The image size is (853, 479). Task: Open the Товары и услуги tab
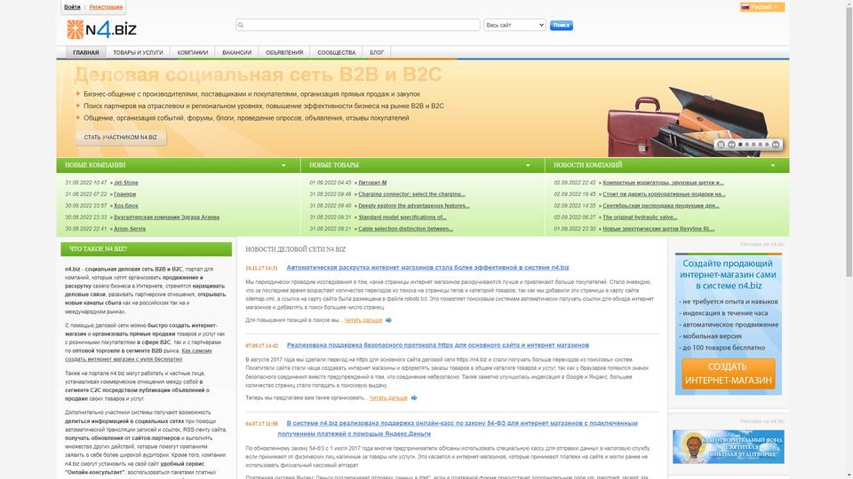[139, 52]
